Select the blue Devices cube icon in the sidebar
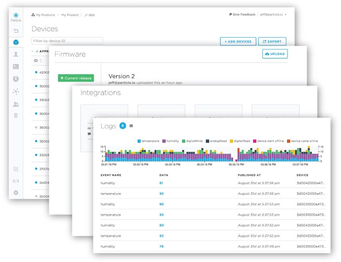 click(x=16, y=42)
